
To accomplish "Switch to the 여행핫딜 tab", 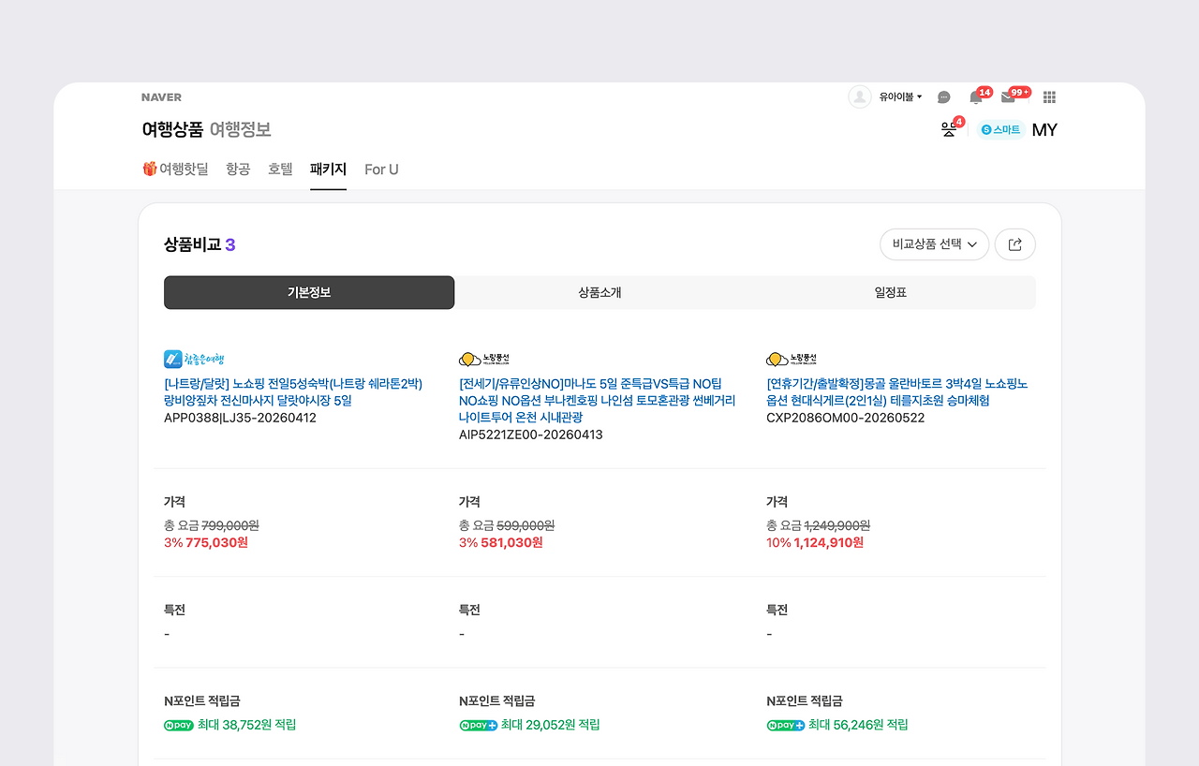I will (x=175, y=169).
